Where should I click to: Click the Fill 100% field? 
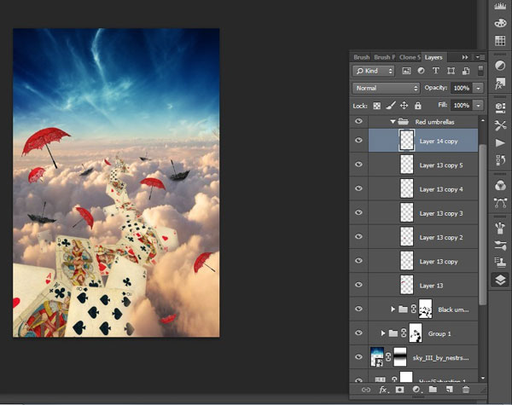462,106
